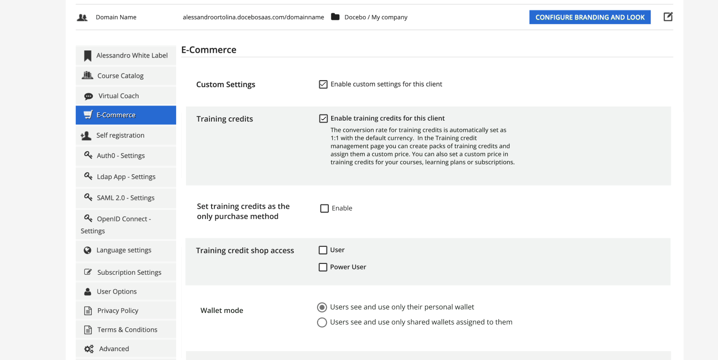
Task: Check the User shop access checkbox
Action: tap(323, 250)
